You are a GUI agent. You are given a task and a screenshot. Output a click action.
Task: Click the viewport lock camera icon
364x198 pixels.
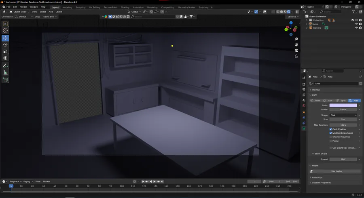[x=296, y=56]
